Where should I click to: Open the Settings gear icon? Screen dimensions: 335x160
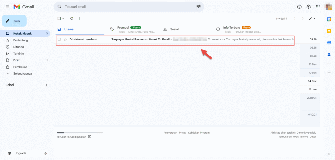coord(309,7)
